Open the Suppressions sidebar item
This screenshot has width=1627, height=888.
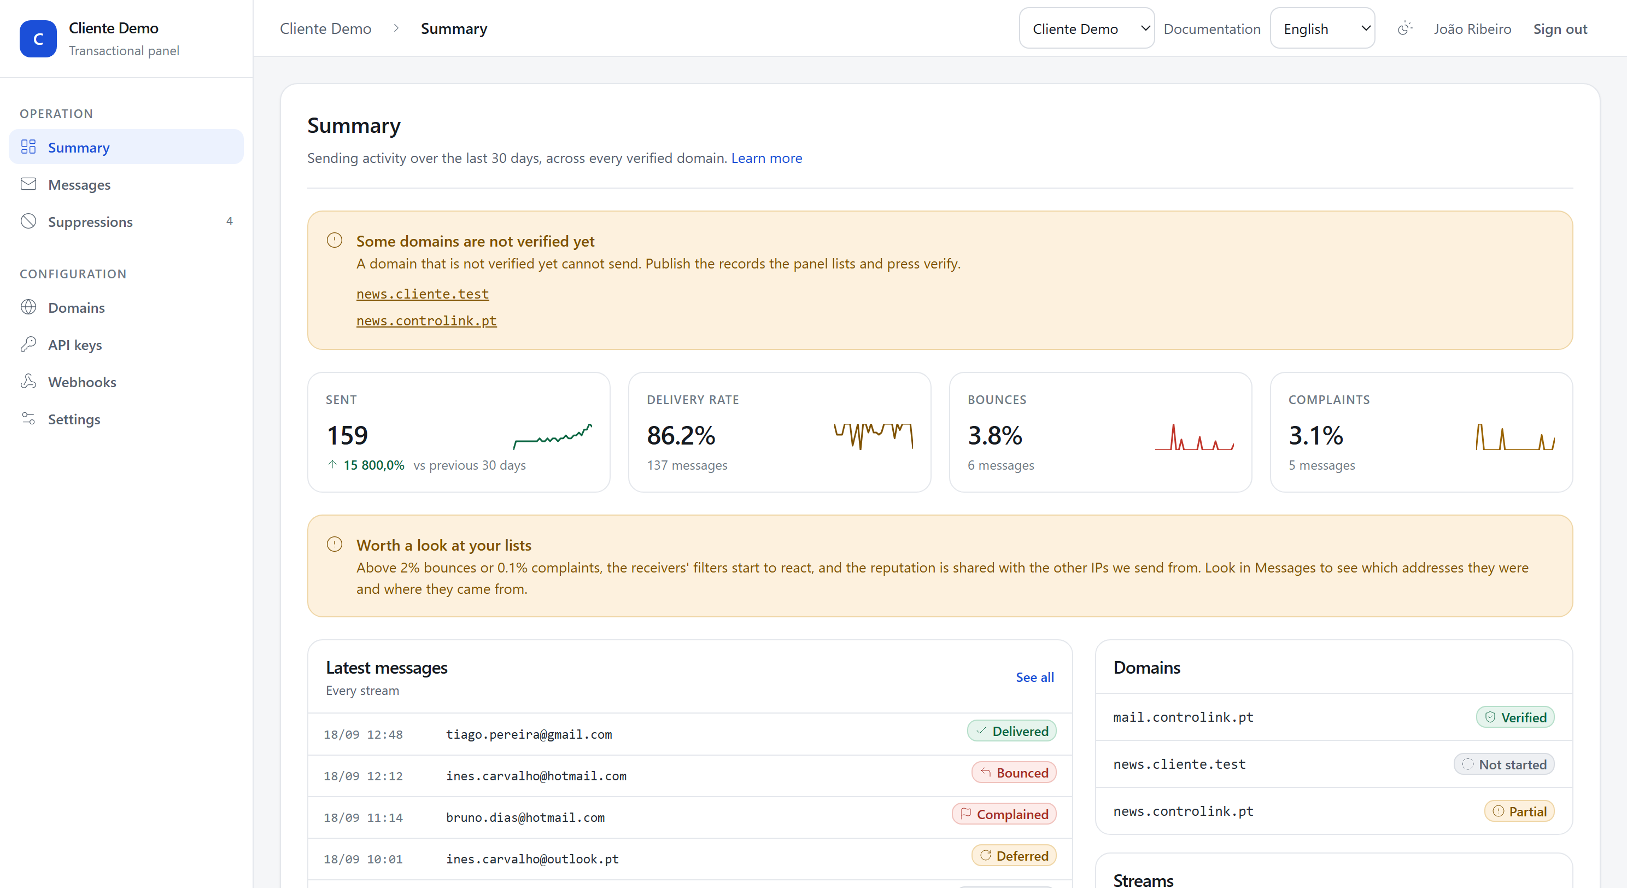(126, 221)
